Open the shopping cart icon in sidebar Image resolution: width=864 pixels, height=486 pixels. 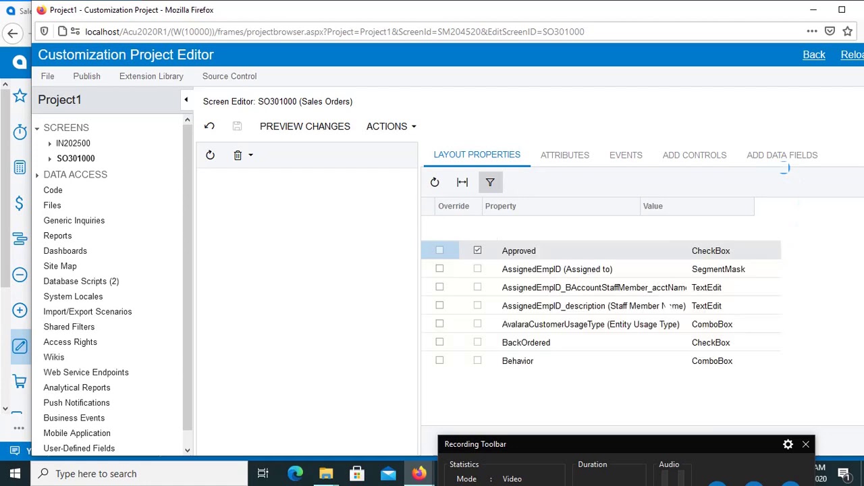(20, 381)
